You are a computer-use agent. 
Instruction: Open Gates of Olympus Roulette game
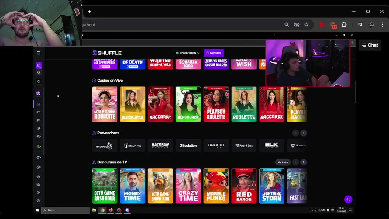coord(105,104)
